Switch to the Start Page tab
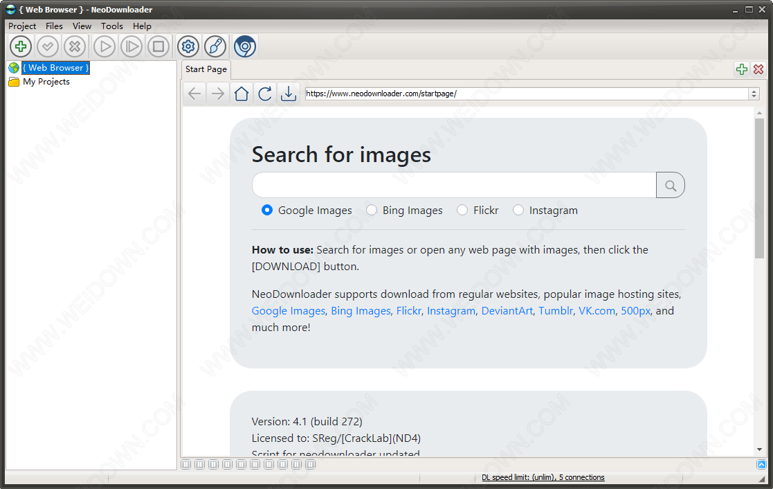The image size is (773, 489). [x=206, y=69]
